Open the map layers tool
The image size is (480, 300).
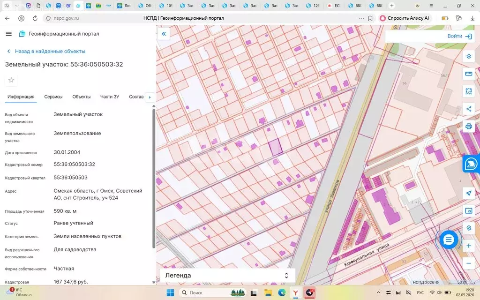[x=469, y=56]
